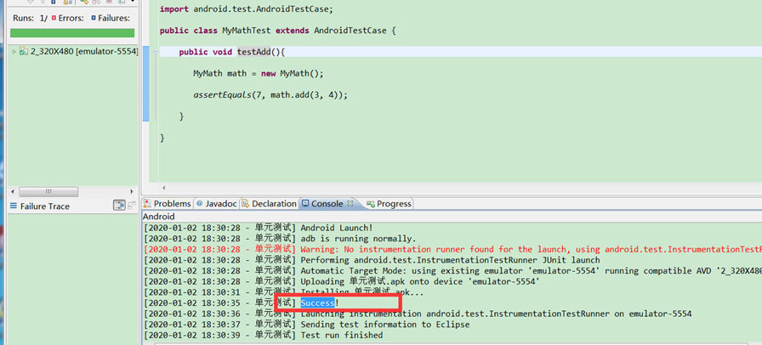Open the Declaration tab

[x=269, y=204]
